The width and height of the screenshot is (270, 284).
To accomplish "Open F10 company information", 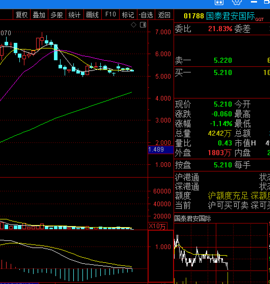I will [110, 15].
